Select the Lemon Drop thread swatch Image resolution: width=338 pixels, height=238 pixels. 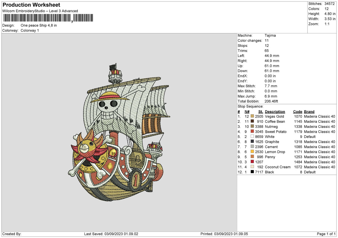point(252,152)
